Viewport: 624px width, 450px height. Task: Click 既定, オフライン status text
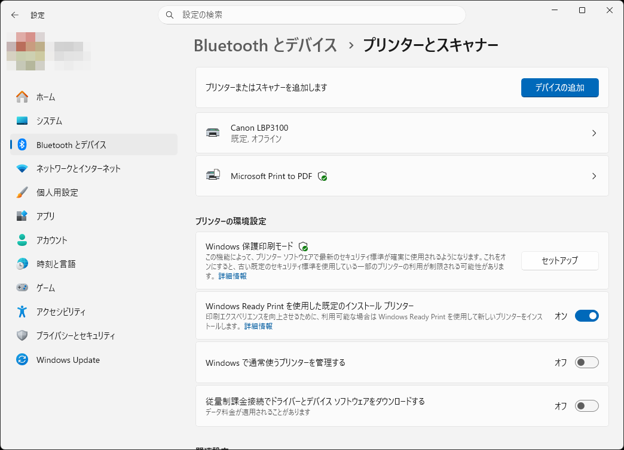click(x=256, y=138)
